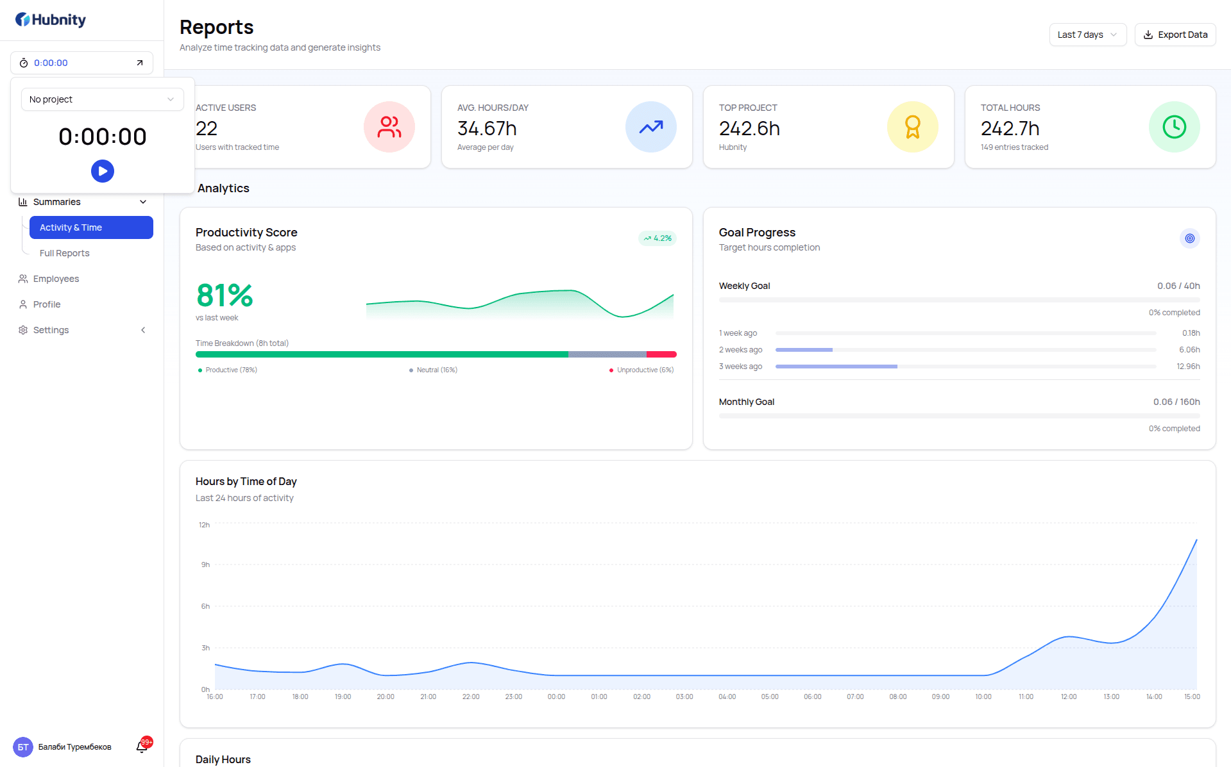Open the Profile page link
The image size is (1231, 767).
(47, 304)
